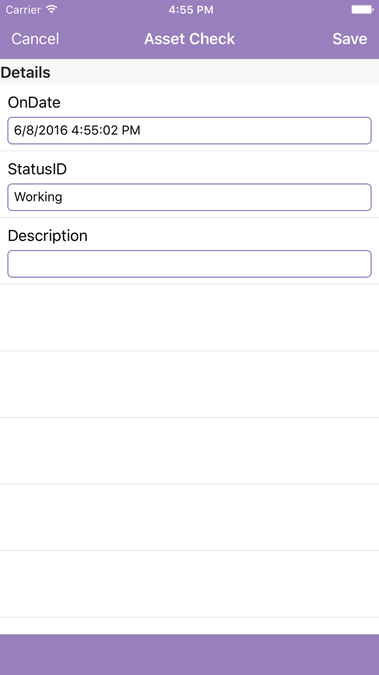Tap the Wi-Fi icon in status bar
This screenshot has height=675, width=379.
(52, 10)
